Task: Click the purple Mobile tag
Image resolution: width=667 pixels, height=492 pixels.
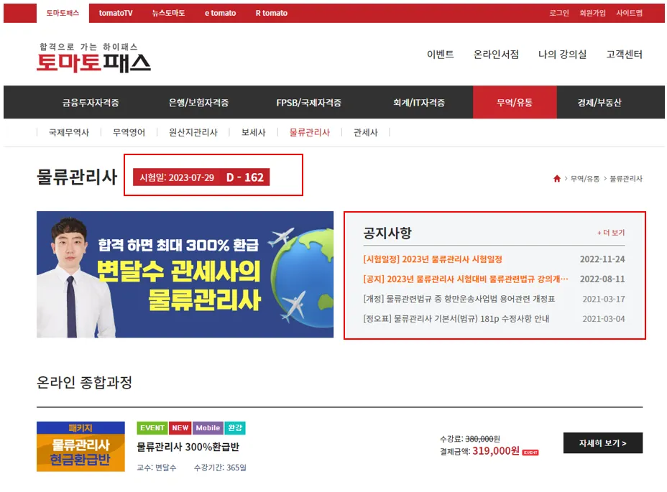Action: pos(208,428)
